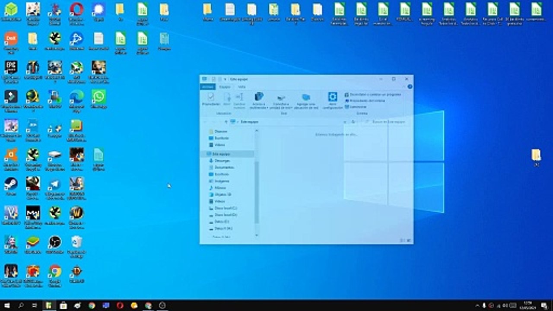Open the notification center in the system tray
Image resolution: width=553 pixels, height=311 pixels.
tap(544, 305)
